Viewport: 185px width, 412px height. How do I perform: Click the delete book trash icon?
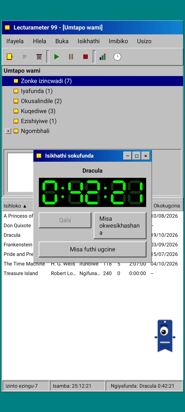[x=39, y=57]
